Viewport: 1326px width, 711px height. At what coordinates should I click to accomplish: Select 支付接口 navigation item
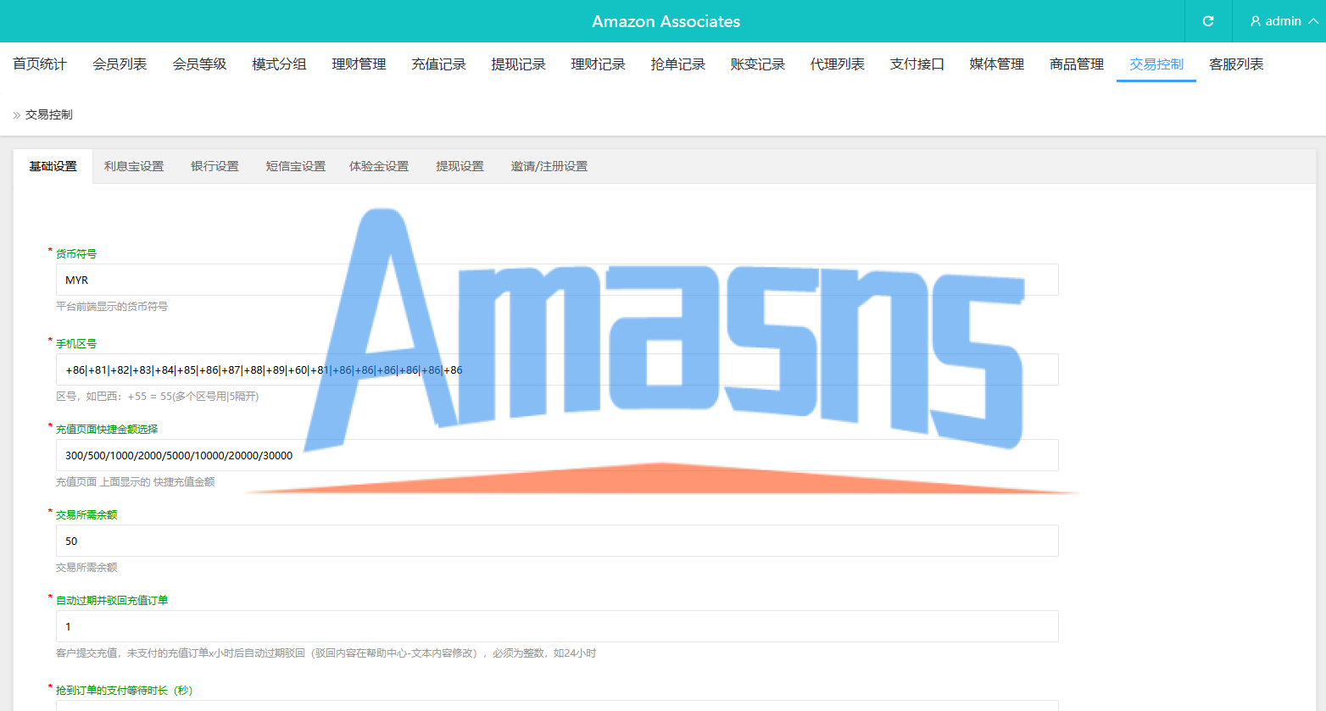(916, 64)
